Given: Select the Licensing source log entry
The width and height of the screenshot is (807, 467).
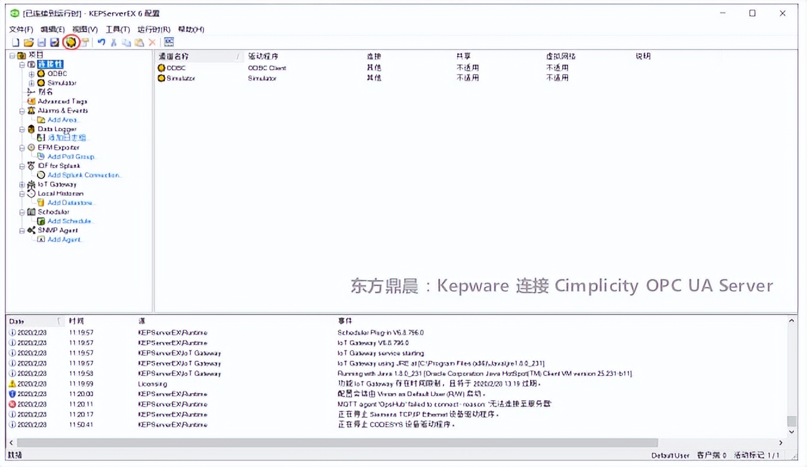Looking at the screenshot, I should pyautogui.click(x=152, y=384).
